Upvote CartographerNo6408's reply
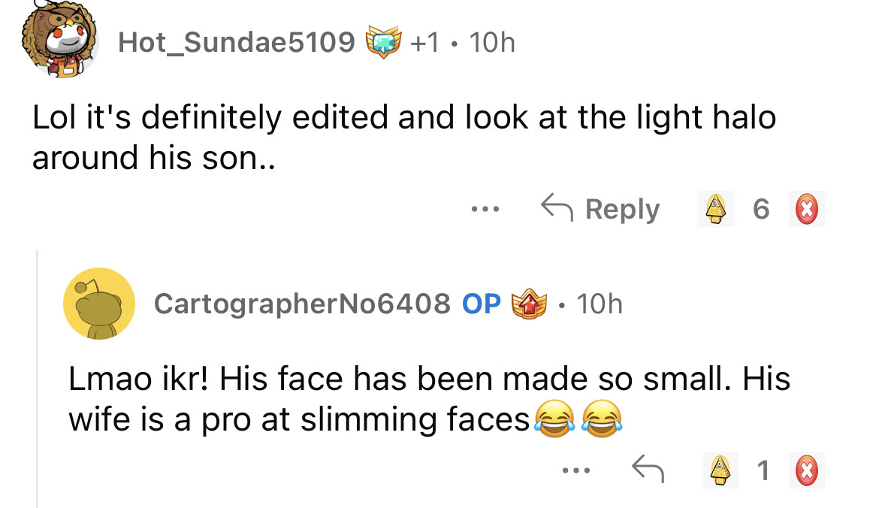This screenshot has width=879, height=508. [721, 470]
